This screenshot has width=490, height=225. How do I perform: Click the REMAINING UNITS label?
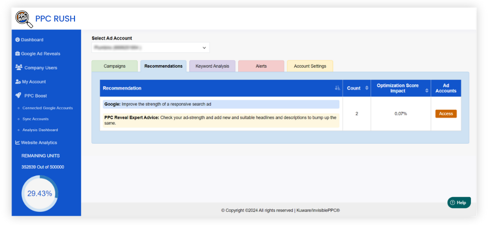coord(41,156)
